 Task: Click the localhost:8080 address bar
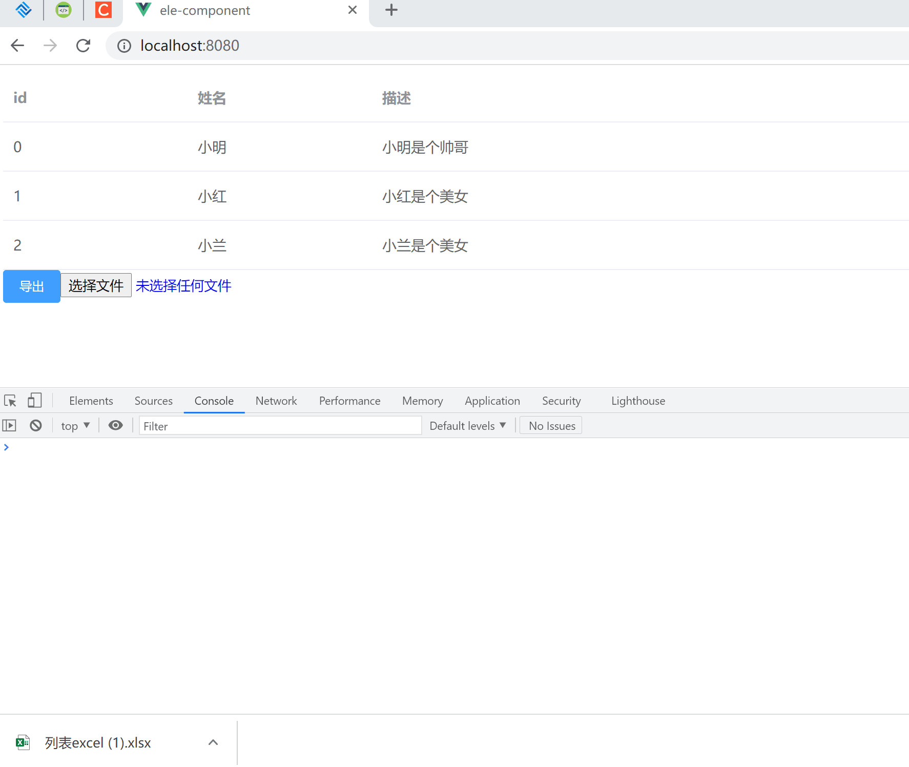pos(507,46)
